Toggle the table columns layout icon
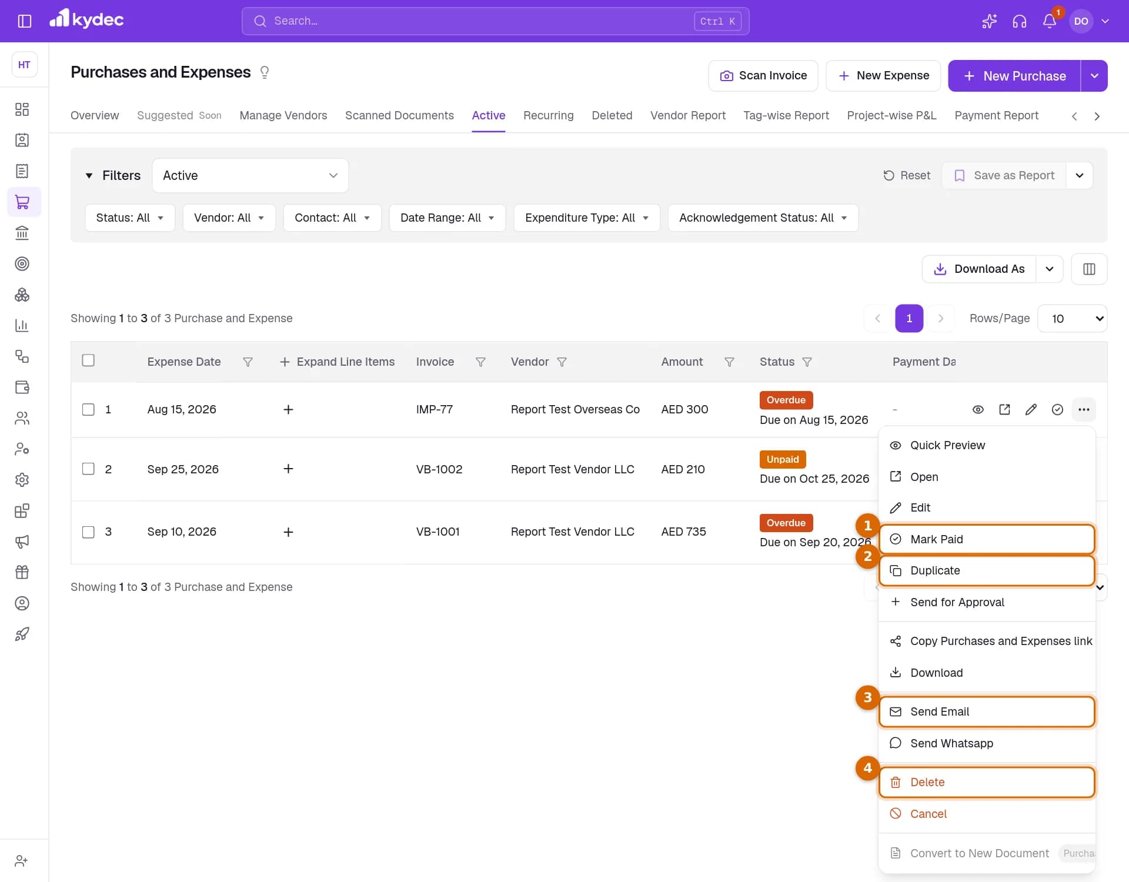Screen dimensions: 1129x882 point(1089,269)
